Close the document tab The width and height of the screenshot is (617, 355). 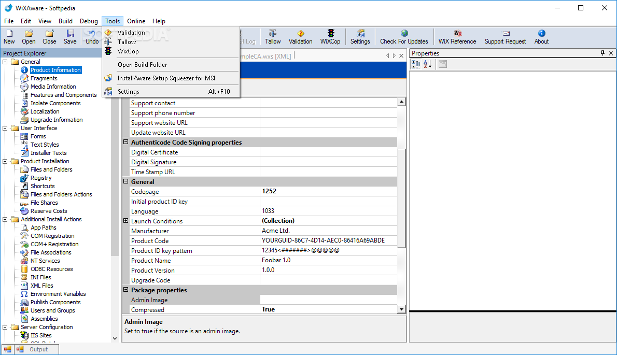click(x=401, y=56)
